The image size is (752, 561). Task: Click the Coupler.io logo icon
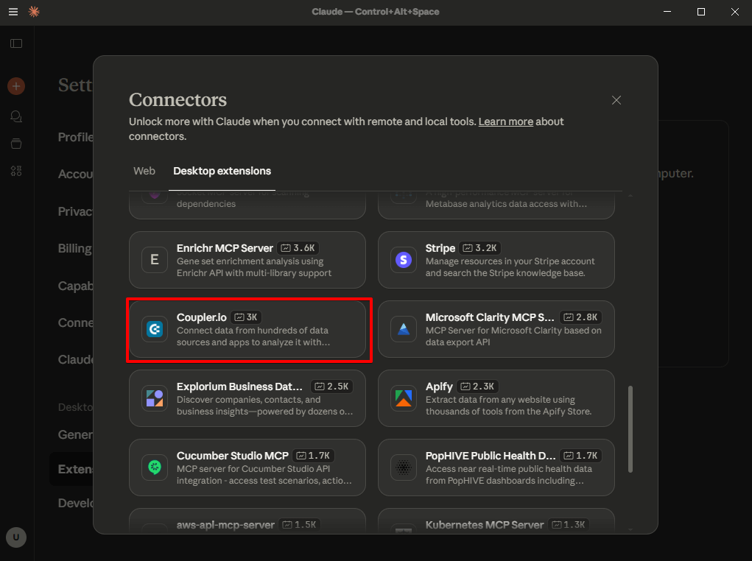(x=155, y=329)
